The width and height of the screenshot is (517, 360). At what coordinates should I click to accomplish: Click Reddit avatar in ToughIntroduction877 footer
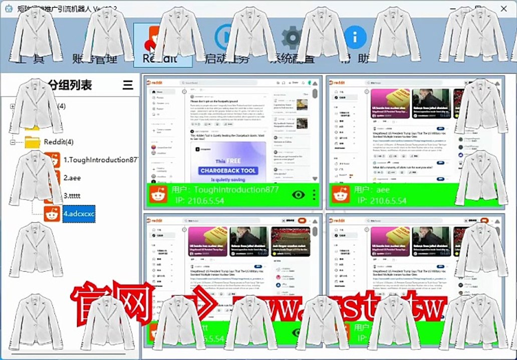coord(158,195)
